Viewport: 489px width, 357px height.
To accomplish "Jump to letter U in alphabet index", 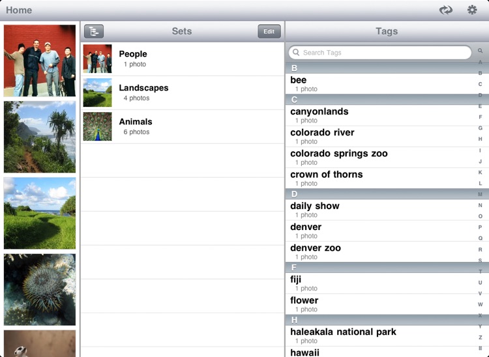I will 481,283.
